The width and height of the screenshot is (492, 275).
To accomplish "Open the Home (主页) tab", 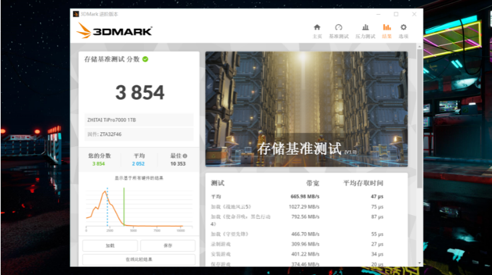I will (x=317, y=31).
